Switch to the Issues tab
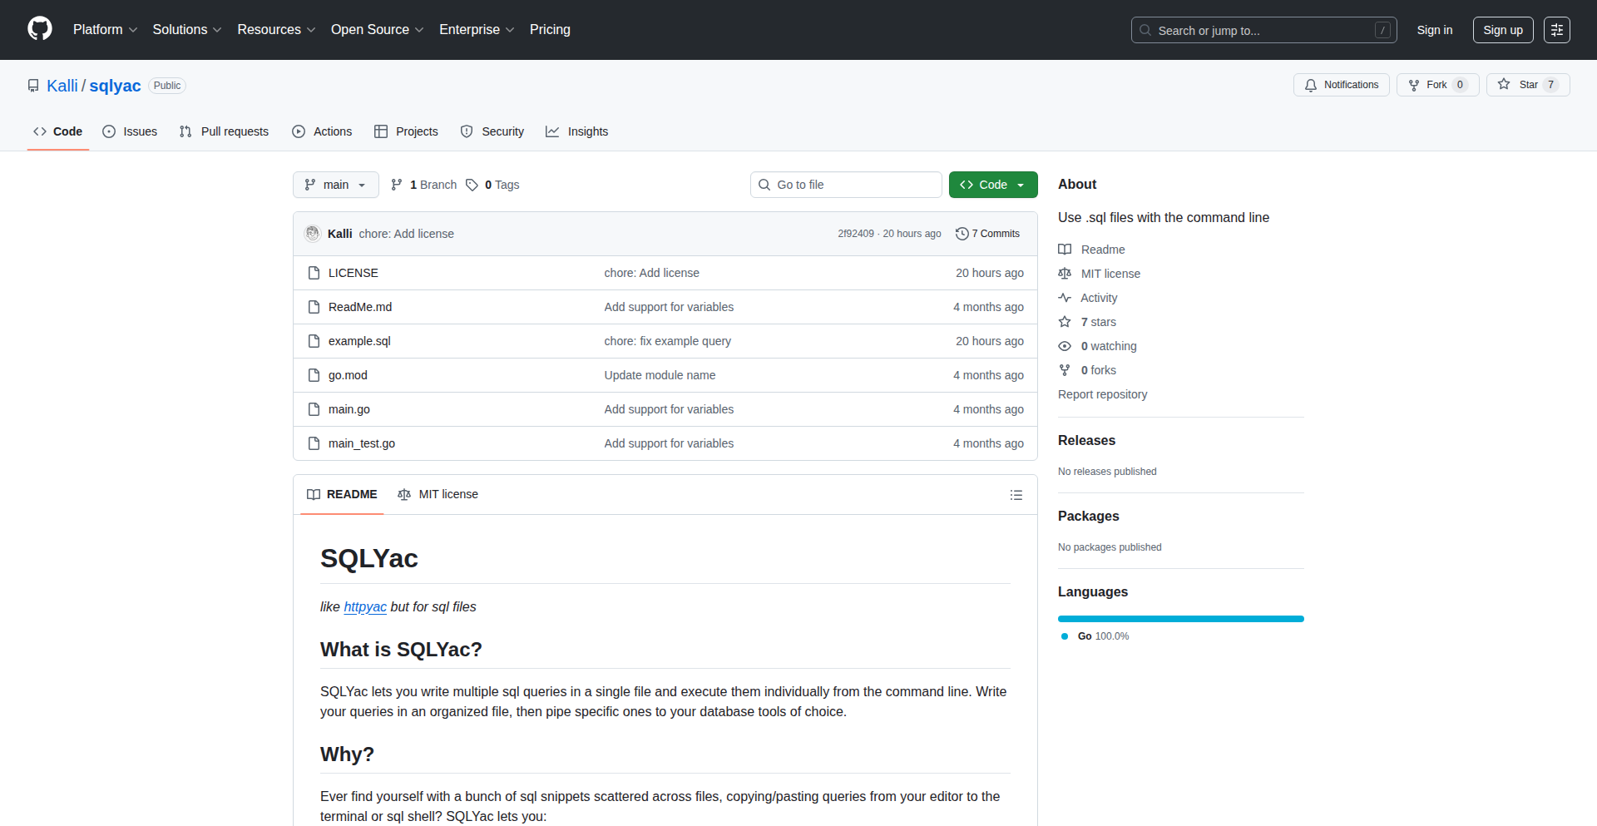Viewport: 1597px width, 826px height. pyautogui.click(x=130, y=131)
